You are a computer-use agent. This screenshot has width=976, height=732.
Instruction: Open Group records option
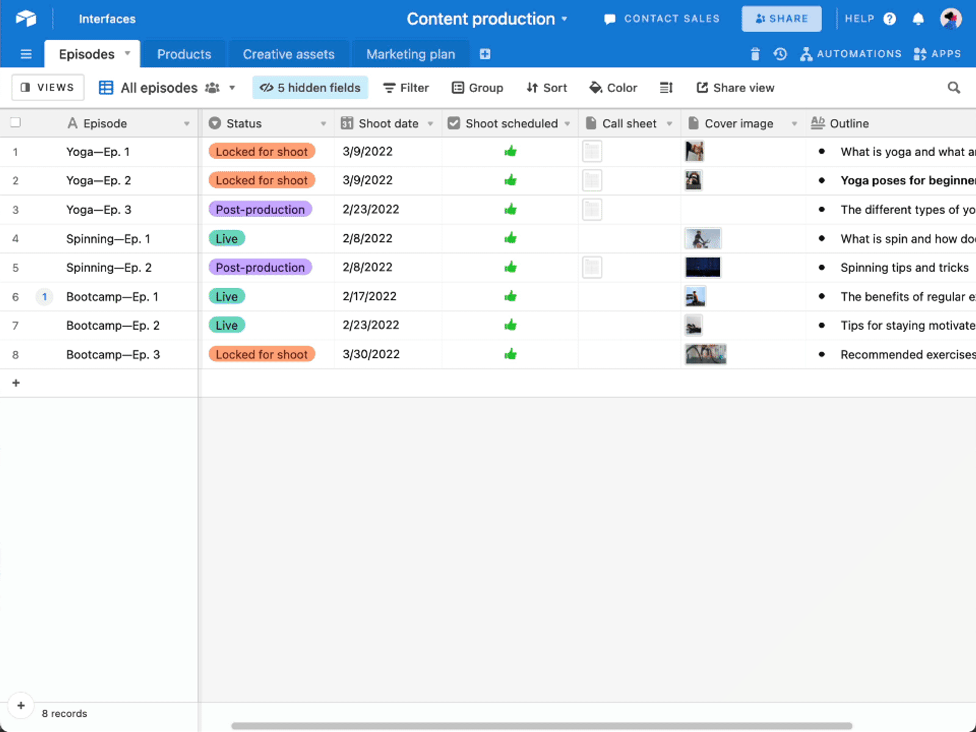(478, 88)
